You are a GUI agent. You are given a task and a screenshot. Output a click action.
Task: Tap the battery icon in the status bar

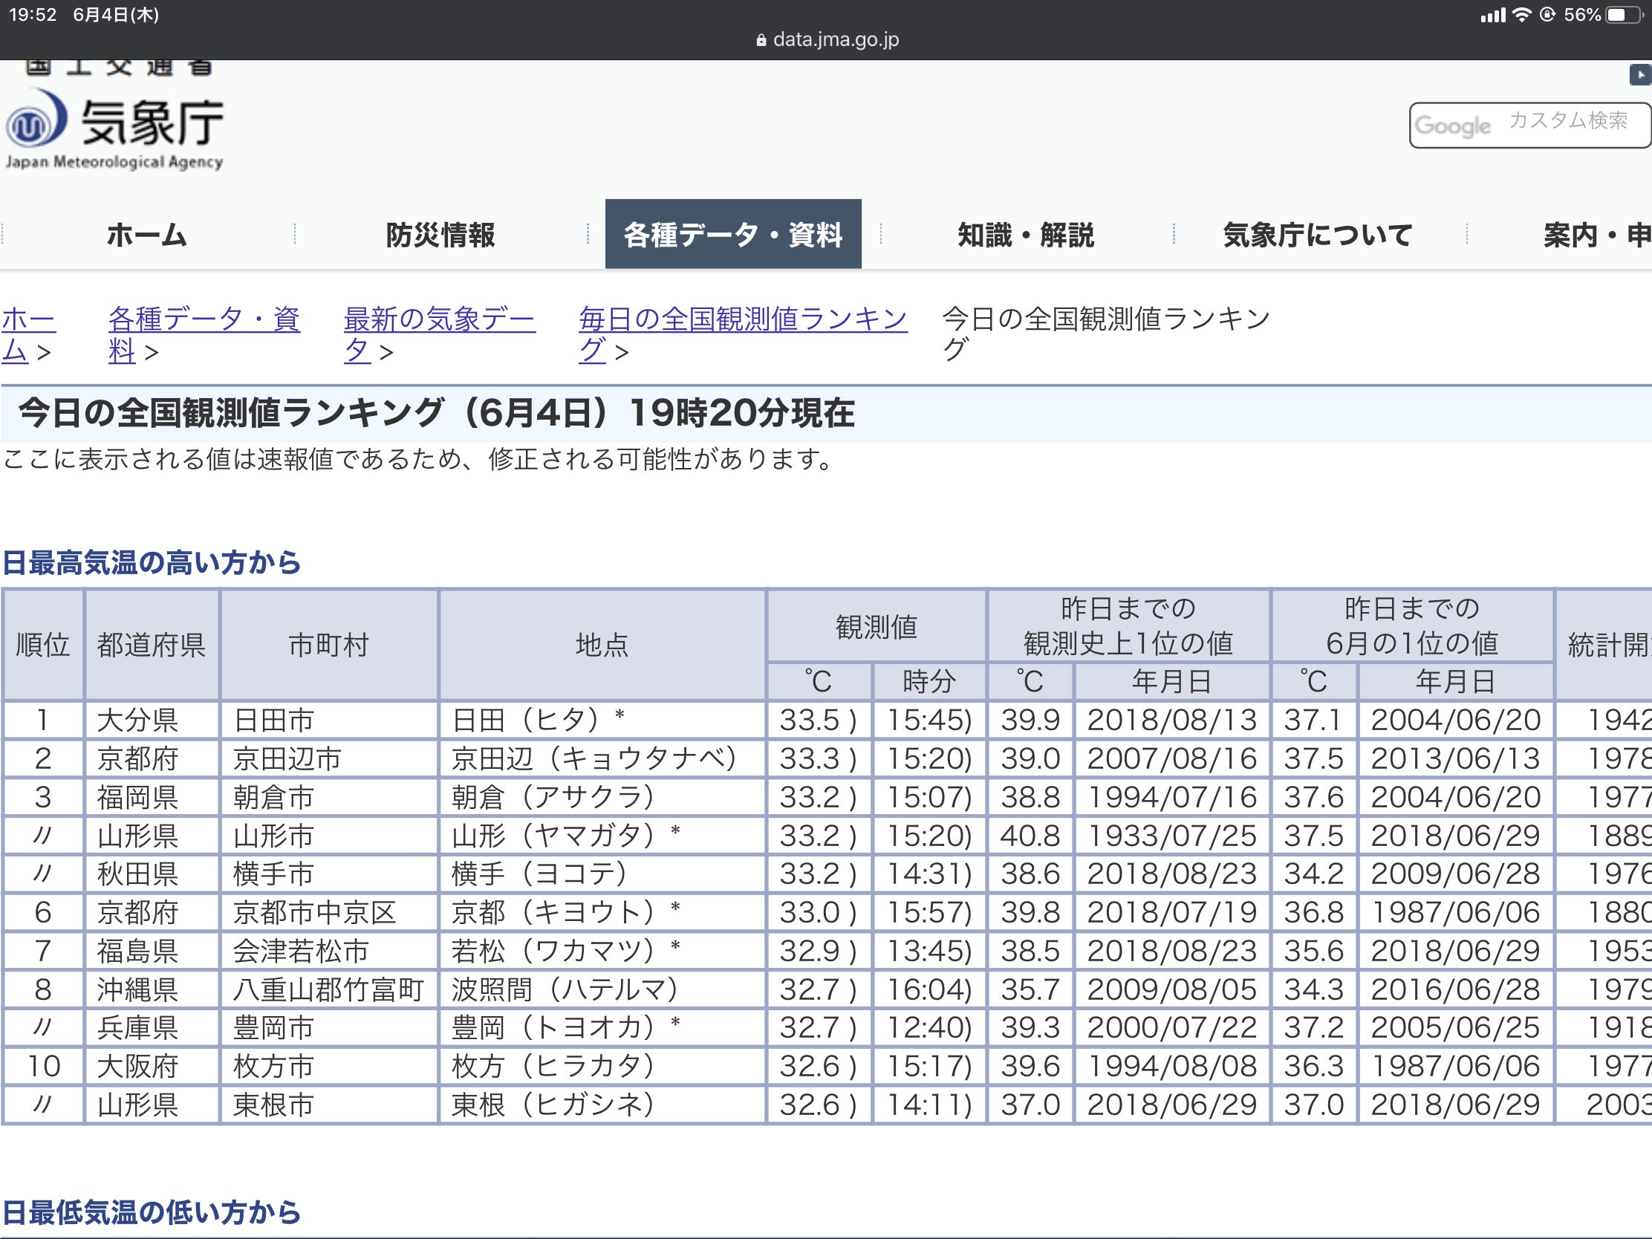click(x=1625, y=15)
